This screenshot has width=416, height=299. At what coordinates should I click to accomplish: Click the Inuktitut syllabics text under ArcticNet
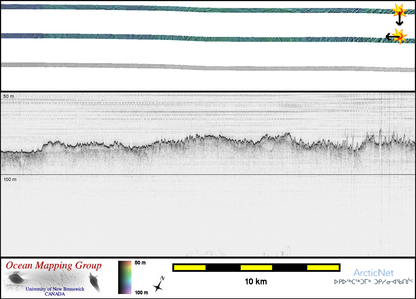click(373, 282)
